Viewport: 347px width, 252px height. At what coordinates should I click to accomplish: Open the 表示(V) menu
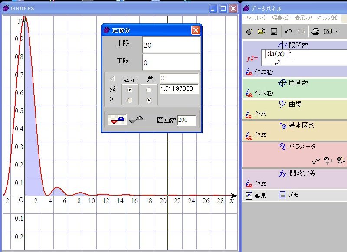tap(303, 18)
